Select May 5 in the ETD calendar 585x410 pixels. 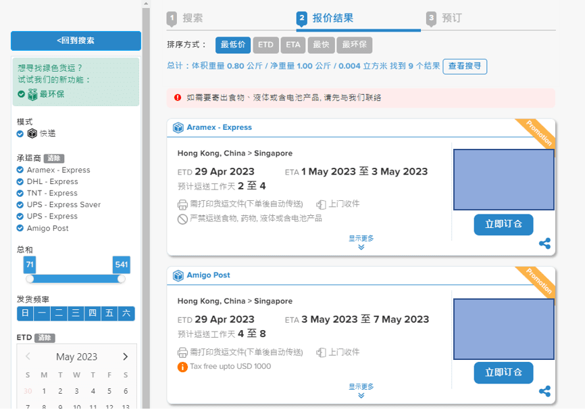tap(109, 391)
